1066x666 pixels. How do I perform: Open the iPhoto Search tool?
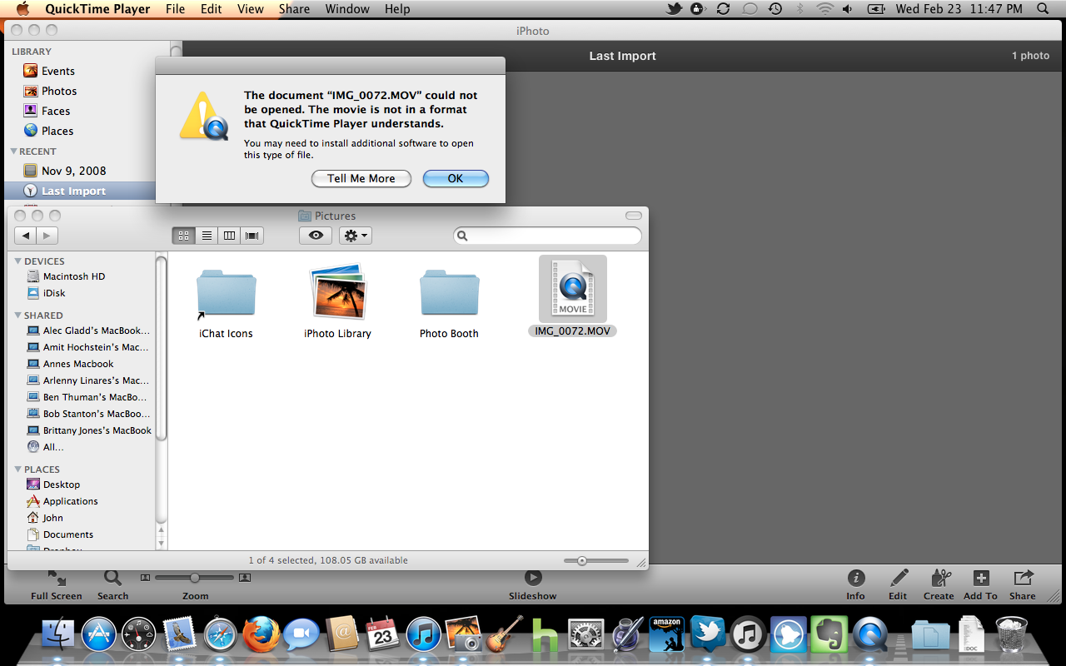(x=112, y=584)
